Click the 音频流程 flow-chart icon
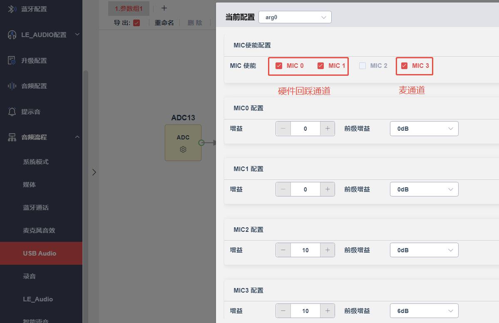 coord(12,137)
